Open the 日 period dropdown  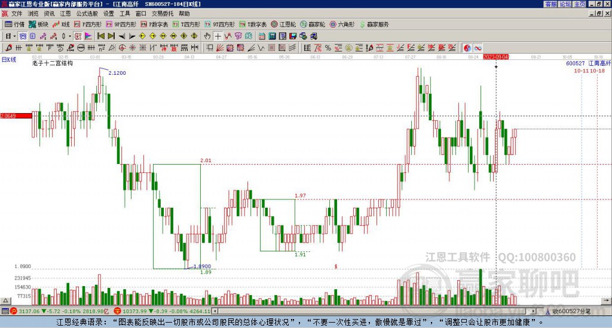[x=10, y=37]
